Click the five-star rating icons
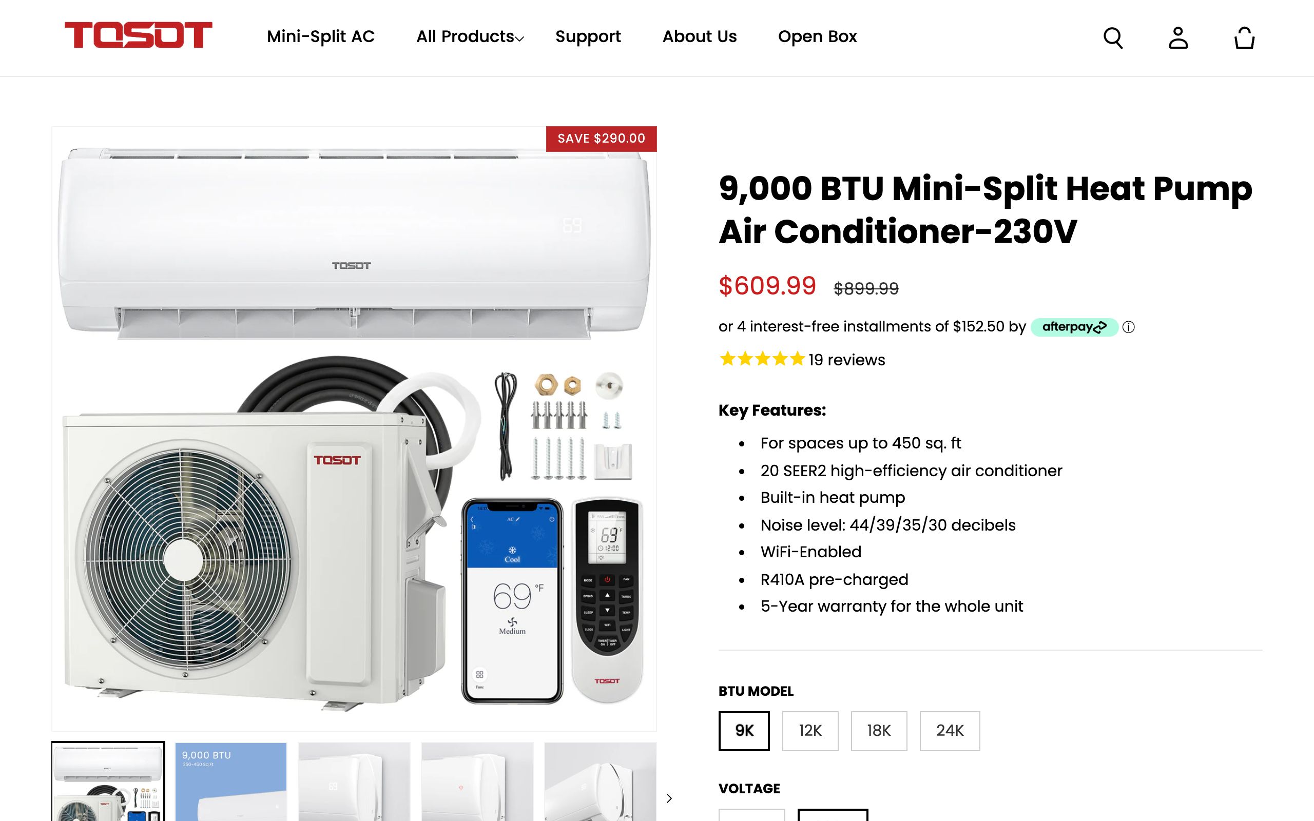 (x=762, y=359)
